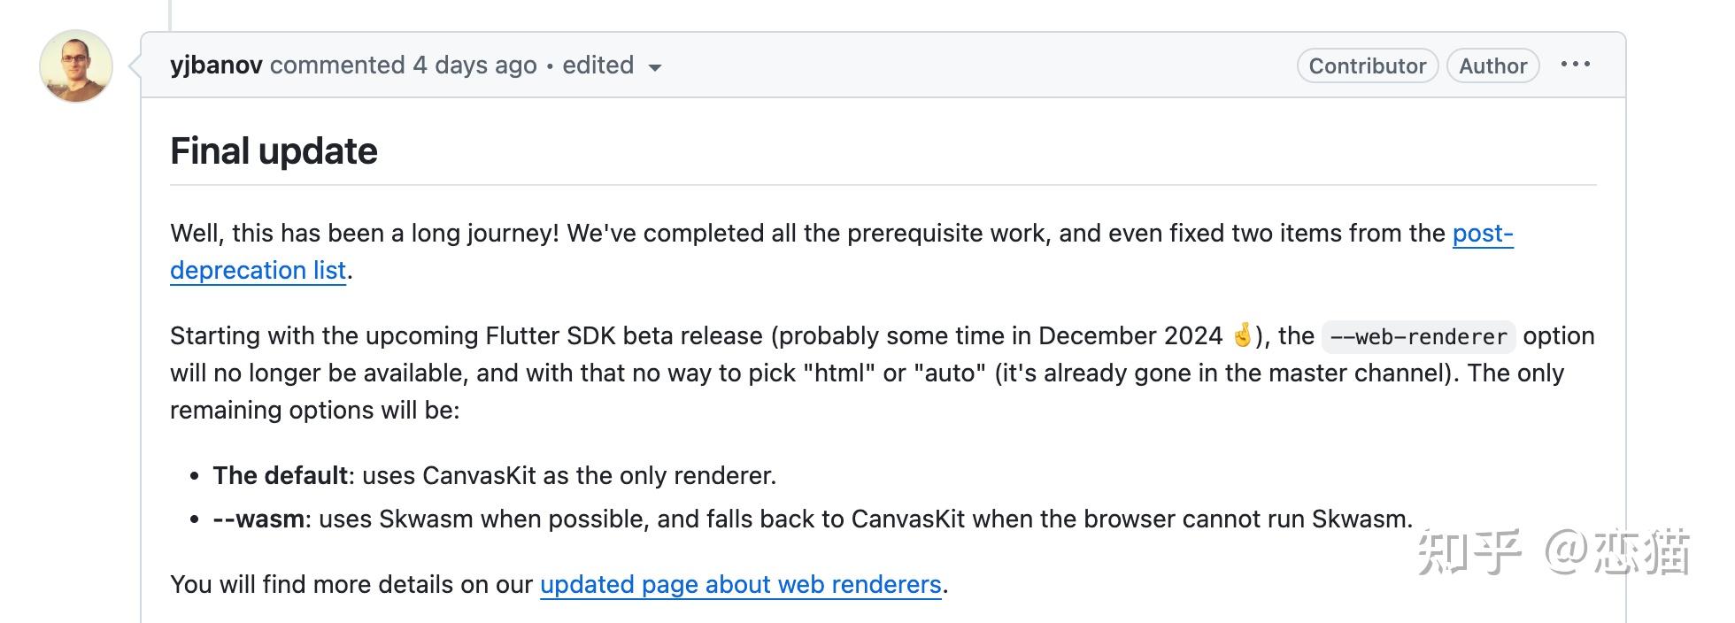Image resolution: width=1735 pixels, height=623 pixels.
Task: Open the post-deprecation list link
Action: click(x=258, y=270)
